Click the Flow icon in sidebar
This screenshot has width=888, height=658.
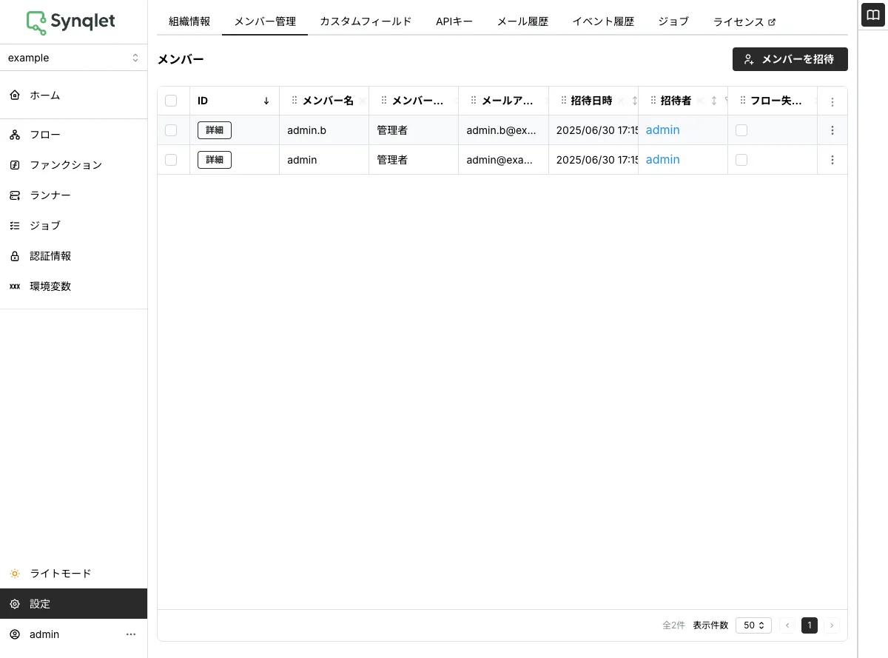click(x=15, y=135)
